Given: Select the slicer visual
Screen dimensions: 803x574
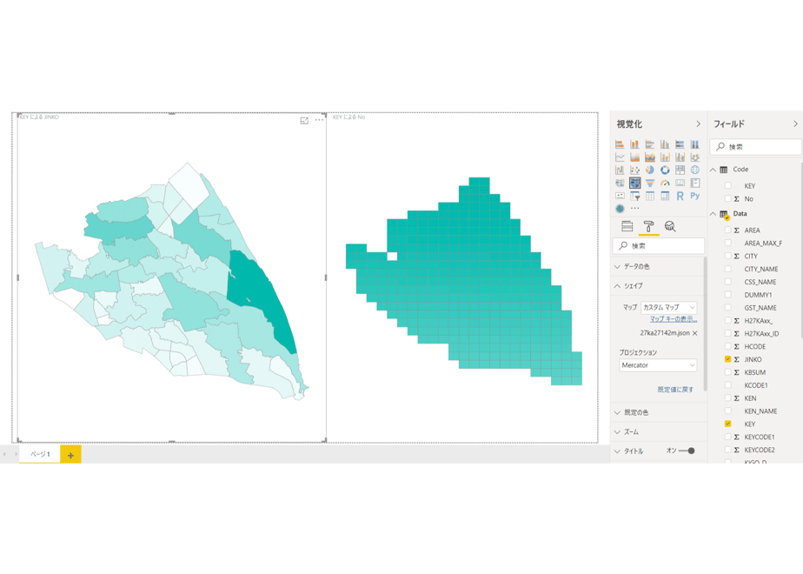Looking at the screenshot, I should [x=634, y=196].
